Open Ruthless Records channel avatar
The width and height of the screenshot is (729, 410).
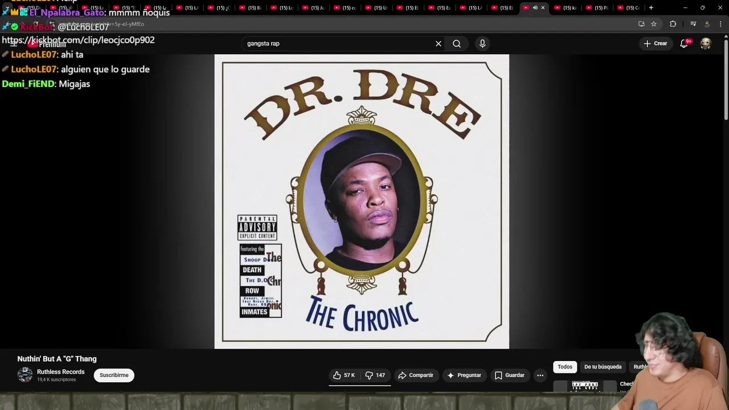25,375
